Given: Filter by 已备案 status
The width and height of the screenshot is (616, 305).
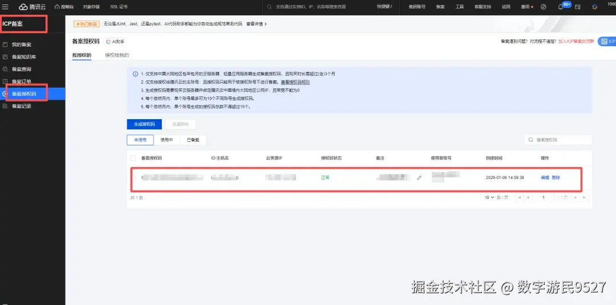Looking at the screenshot, I should click(193, 140).
